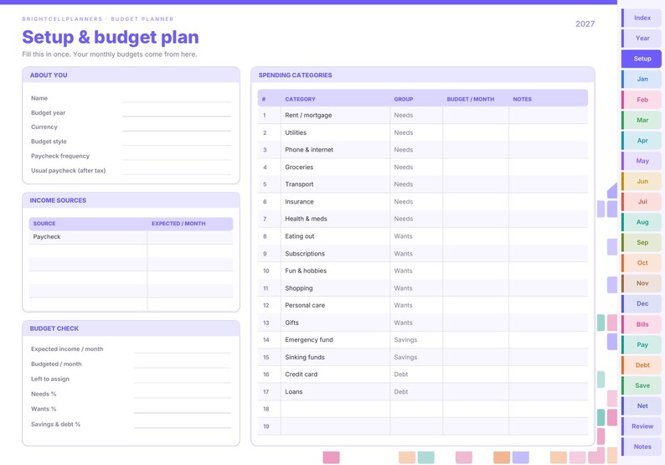The height and width of the screenshot is (465, 665).
Task: Open the Bills tab
Action: coord(642,324)
